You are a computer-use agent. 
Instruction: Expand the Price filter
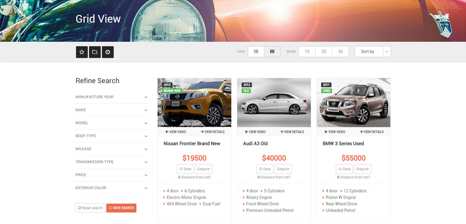click(112, 175)
